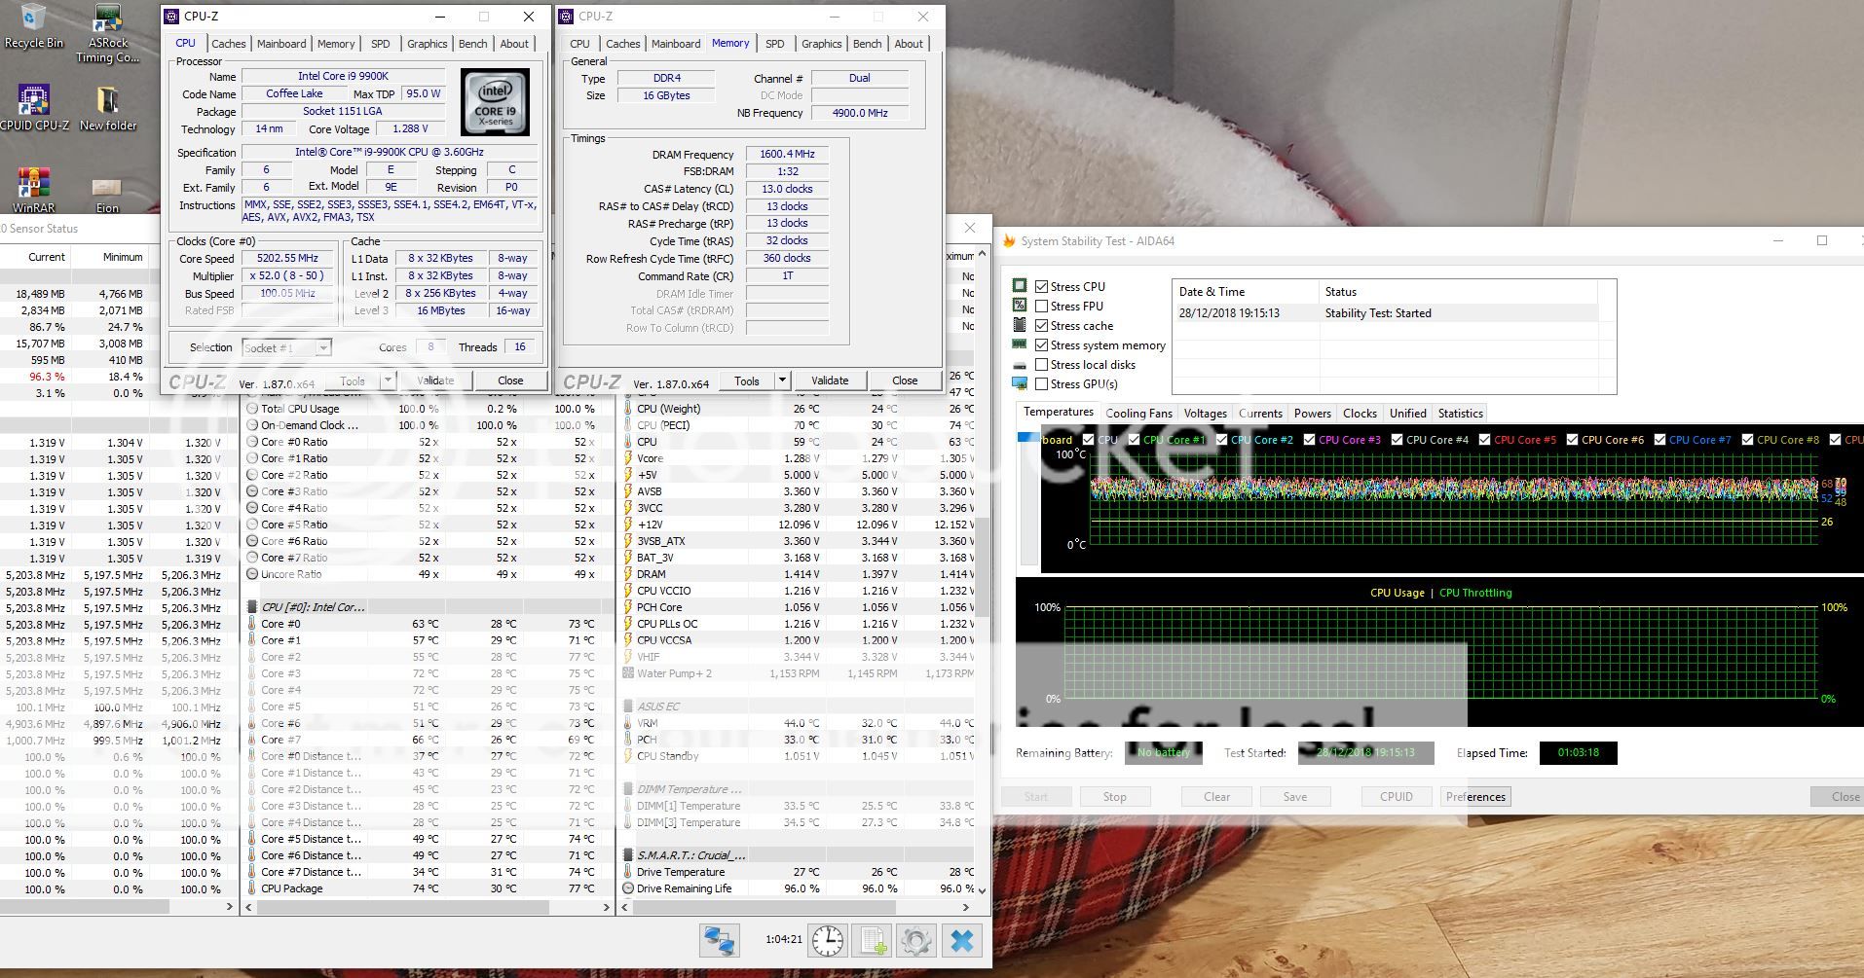Toggle CPU Core #1 graph checkbox
The width and height of the screenshot is (1864, 978).
pos(1134,440)
